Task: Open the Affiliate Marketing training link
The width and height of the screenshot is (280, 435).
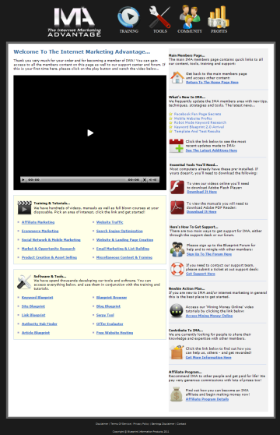Action: pos(38,222)
